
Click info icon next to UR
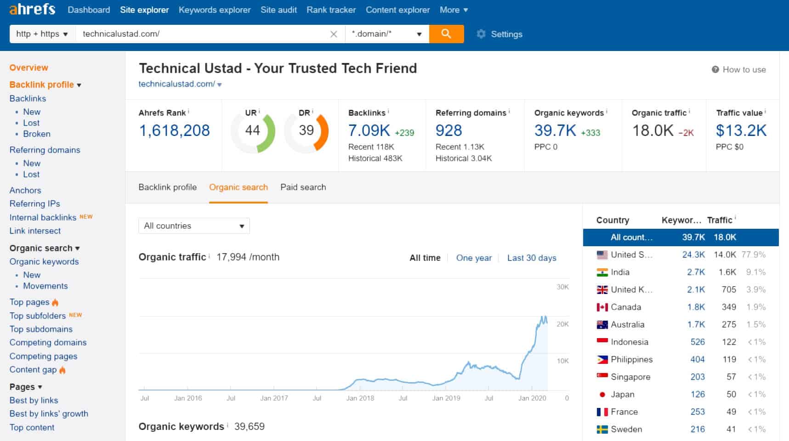pyautogui.click(x=259, y=112)
